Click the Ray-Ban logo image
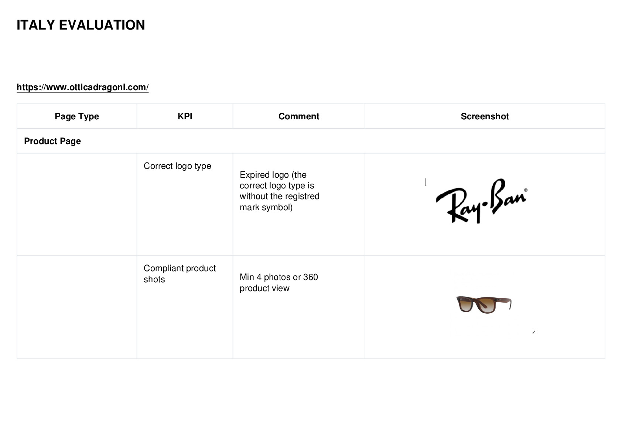This screenshot has width=622, height=440. tap(481, 201)
